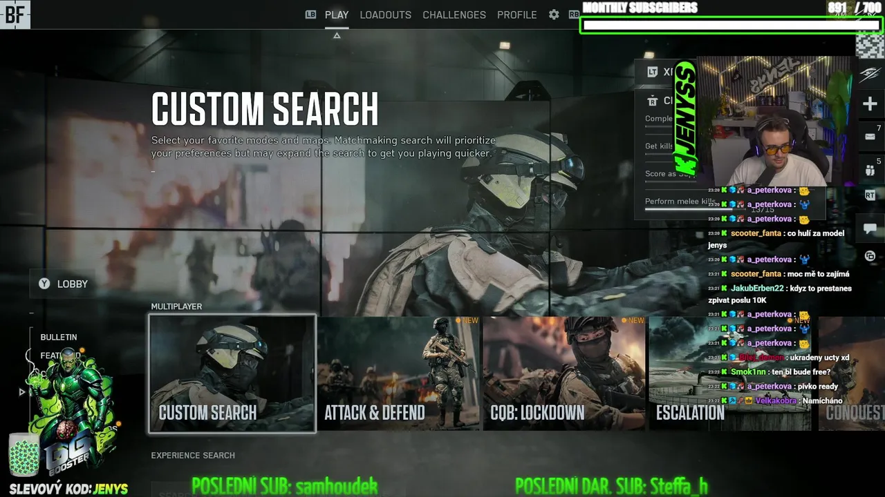Open the settings gear in top navigation

point(554,14)
